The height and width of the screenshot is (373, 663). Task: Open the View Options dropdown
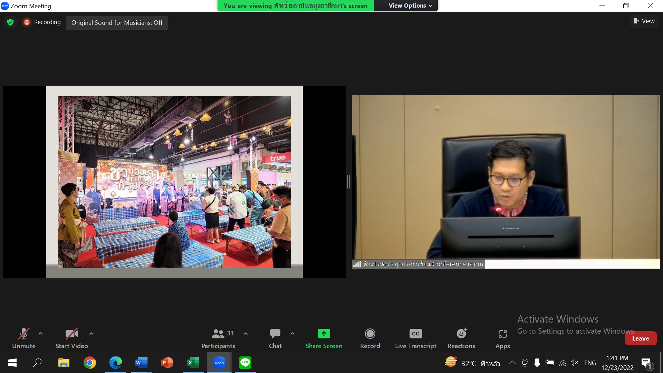410,6
